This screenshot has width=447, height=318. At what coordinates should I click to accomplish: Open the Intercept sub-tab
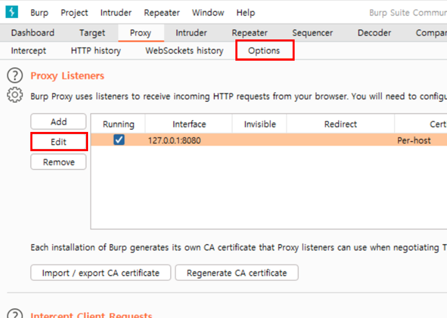28,51
